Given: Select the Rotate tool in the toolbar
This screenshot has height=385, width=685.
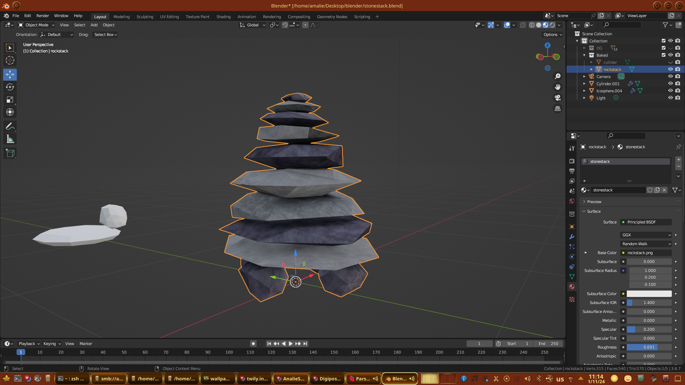Looking at the screenshot, I should point(10,87).
